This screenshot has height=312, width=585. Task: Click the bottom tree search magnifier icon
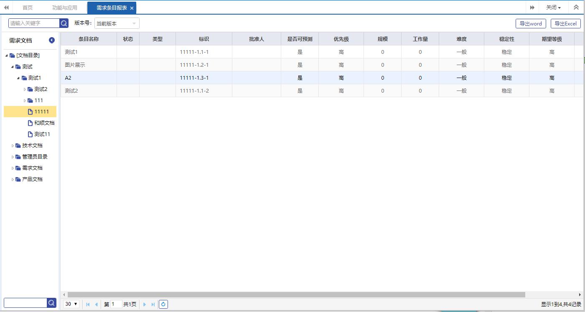(51, 303)
